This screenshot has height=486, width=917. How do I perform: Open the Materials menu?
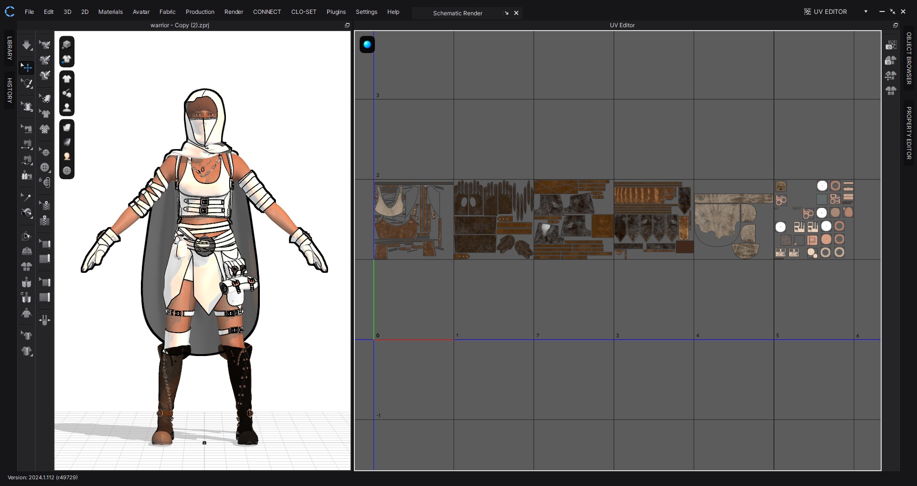click(x=110, y=12)
